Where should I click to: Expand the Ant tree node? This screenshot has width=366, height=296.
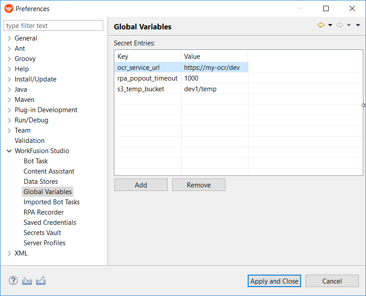tap(9, 49)
